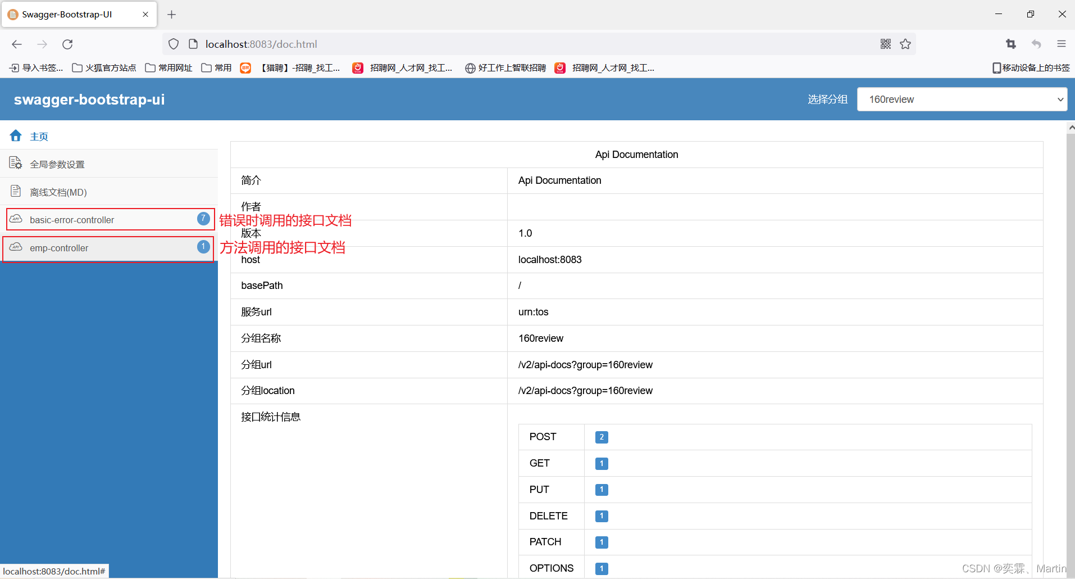Open the 常用 bookmark folder
This screenshot has width=1075, height=579.
[x=216, y=68]
